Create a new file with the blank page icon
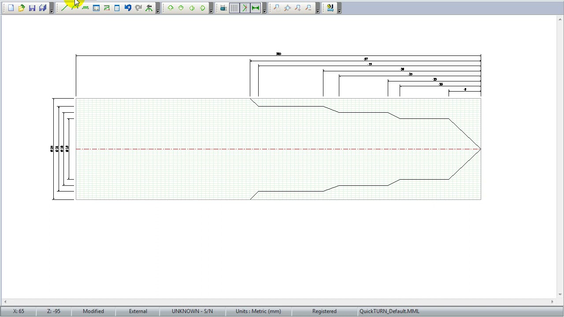 click(11, 8)
